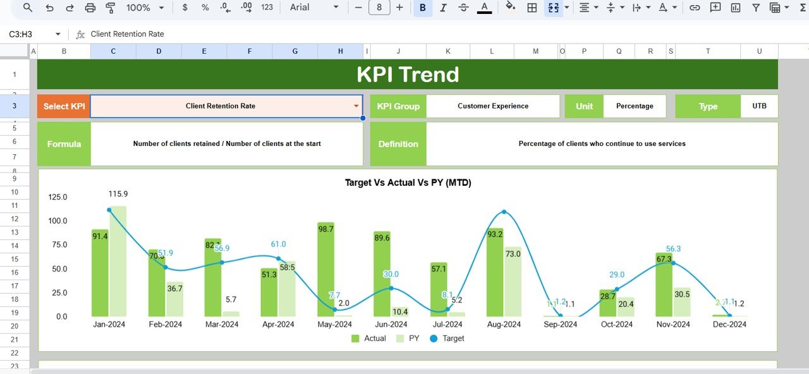Open the Select KPI dropdown arrow

(x=356, y=106)
